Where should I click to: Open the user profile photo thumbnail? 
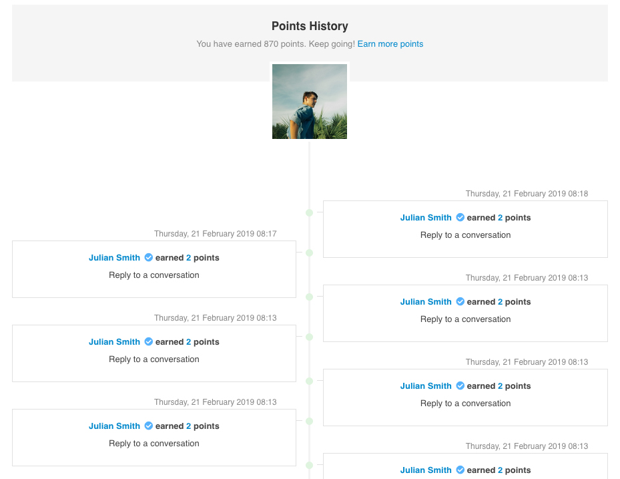coord(310,102)
